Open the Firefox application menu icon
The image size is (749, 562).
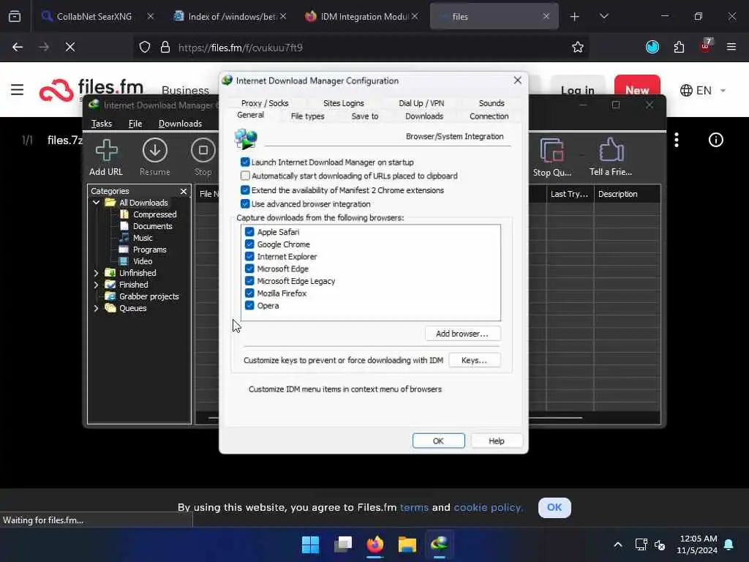pos(731,47)
